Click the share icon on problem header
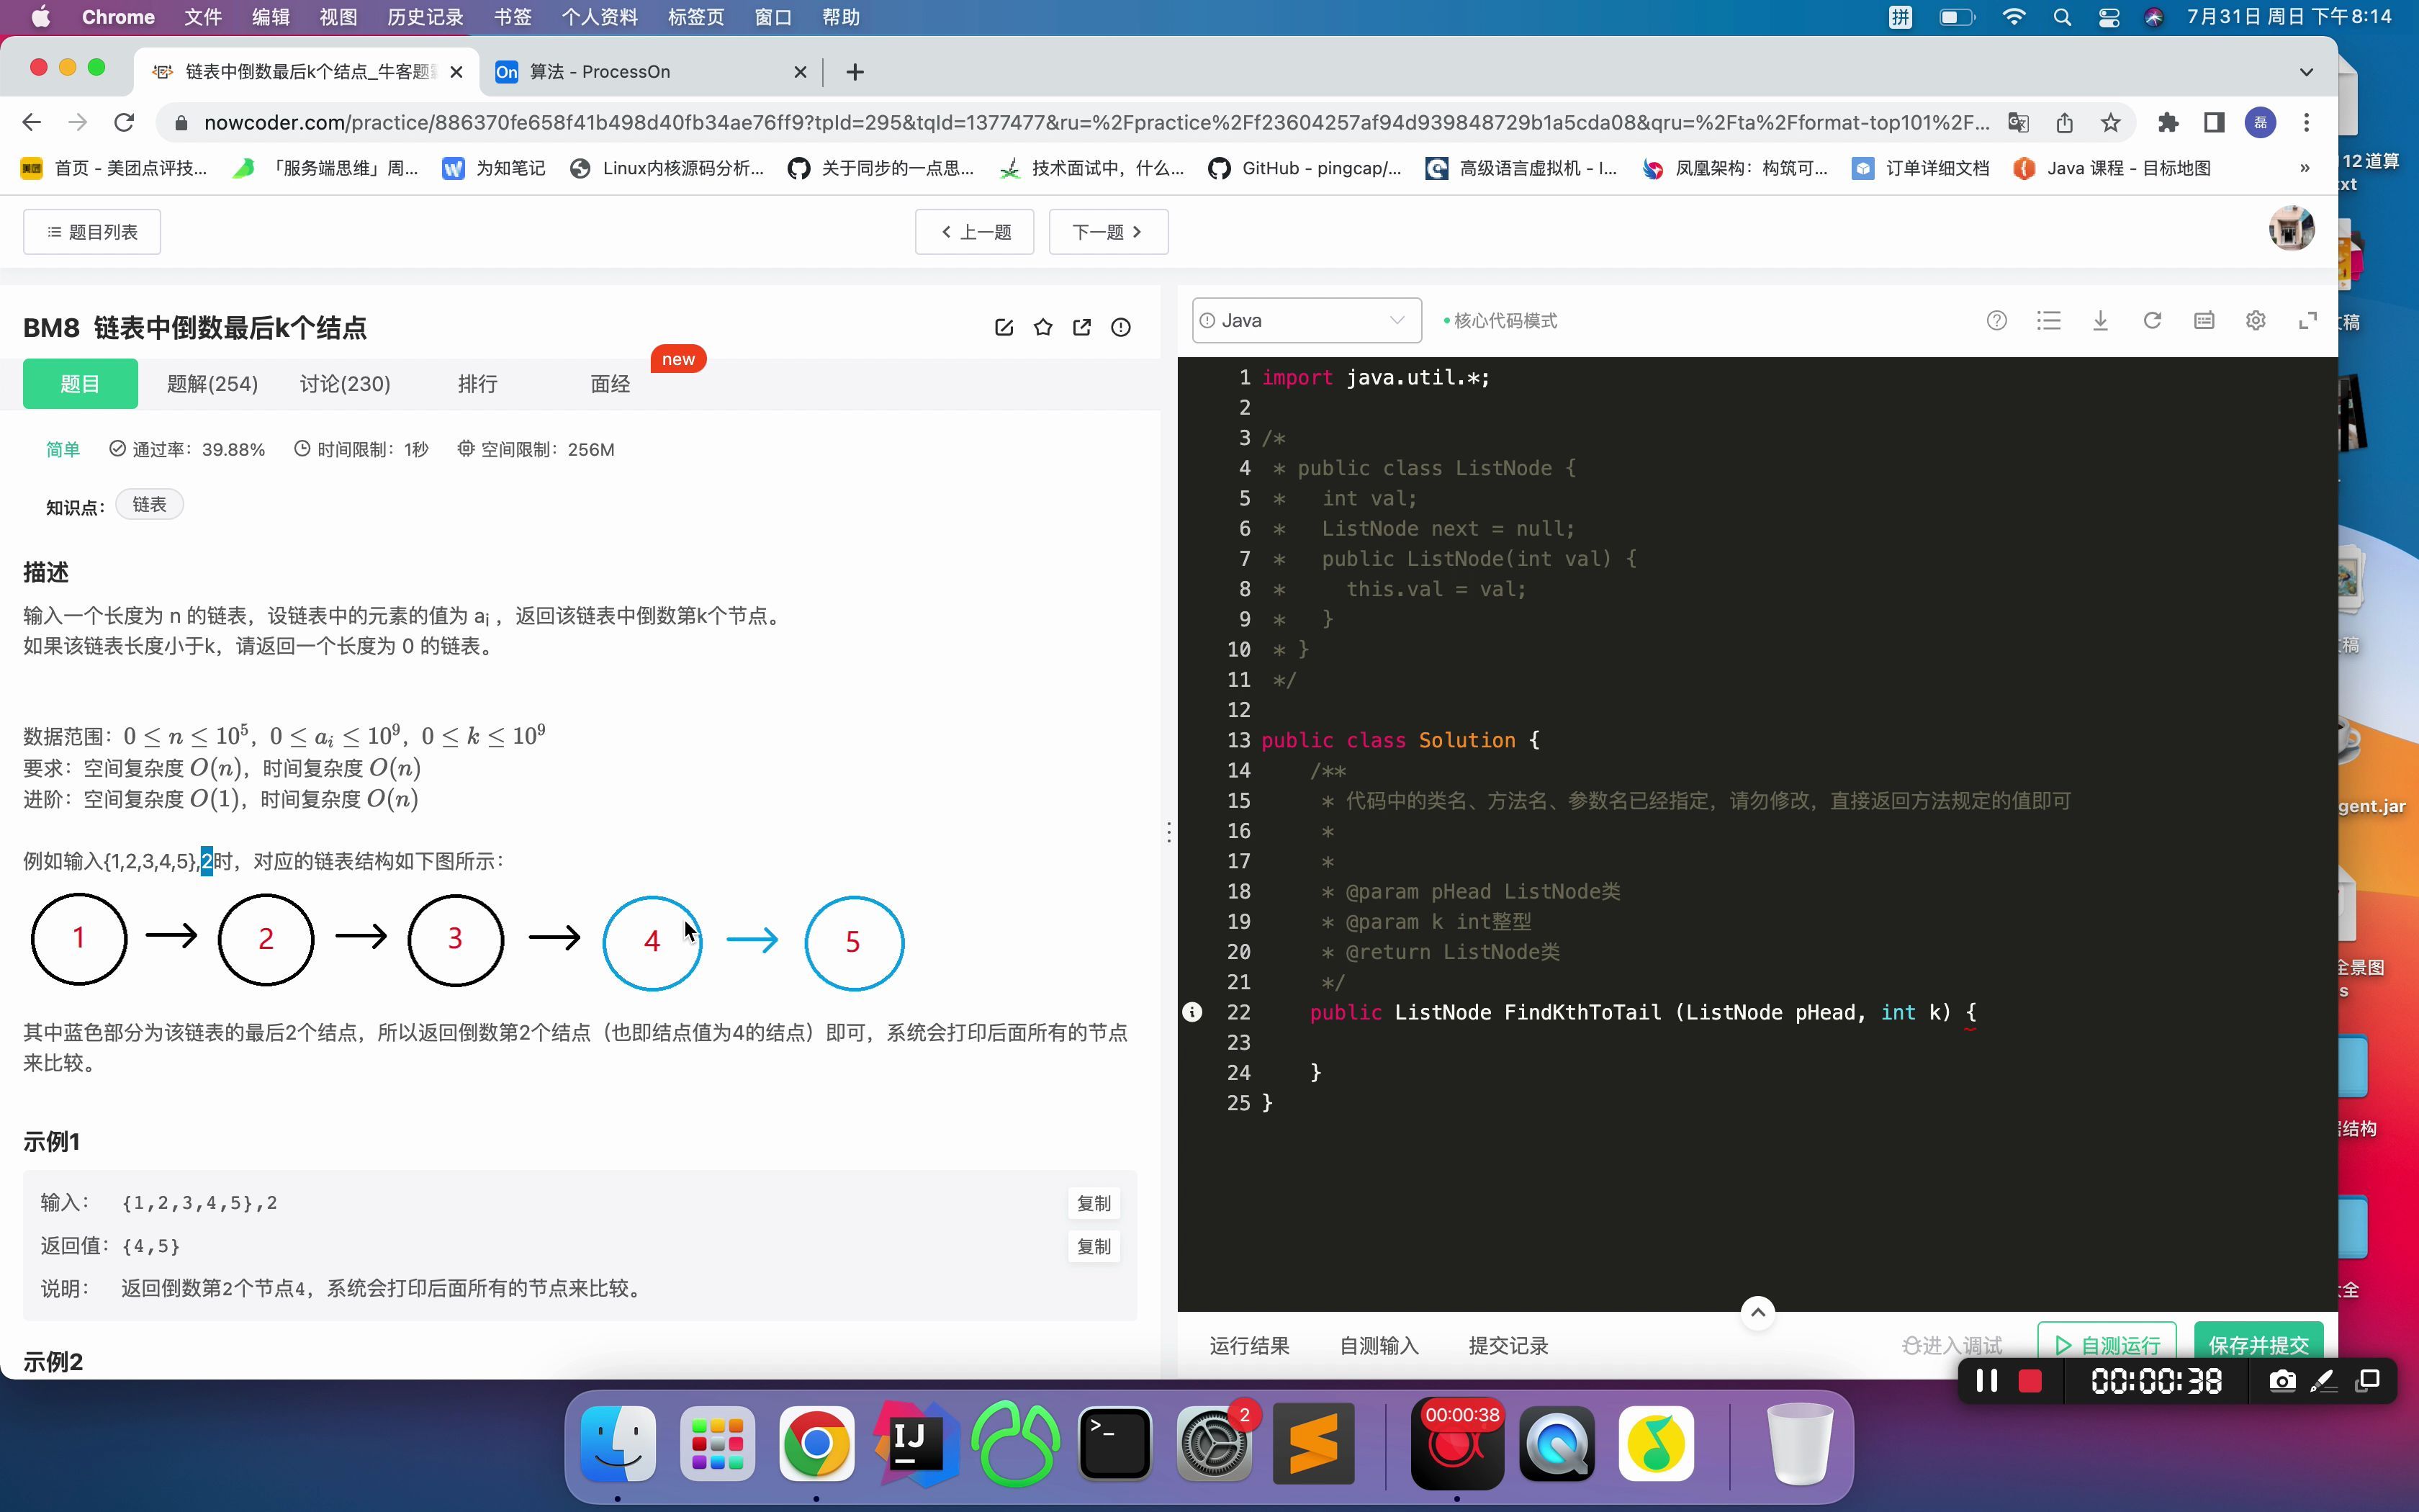Screen dimensions: 2419x1512 [1081, 329]
